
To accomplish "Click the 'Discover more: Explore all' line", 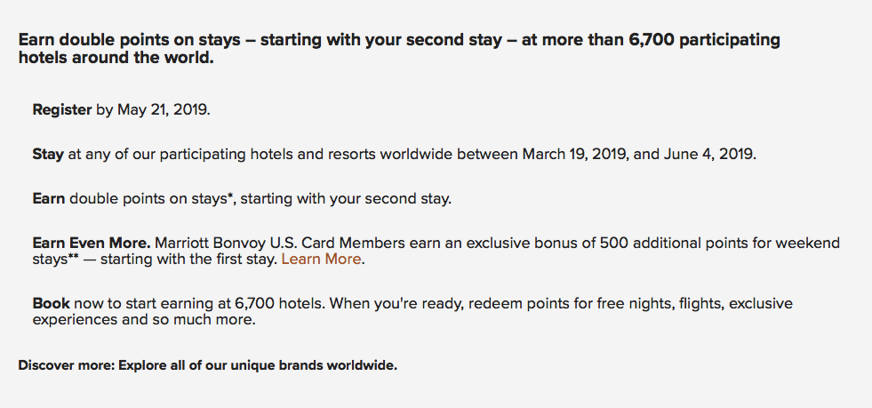I will [x=207, y=365].
